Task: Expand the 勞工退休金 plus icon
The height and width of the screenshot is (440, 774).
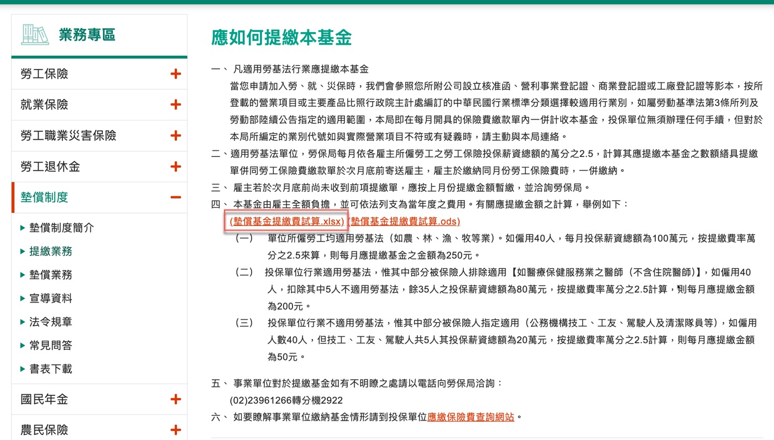Action: (x=176, y=166)
